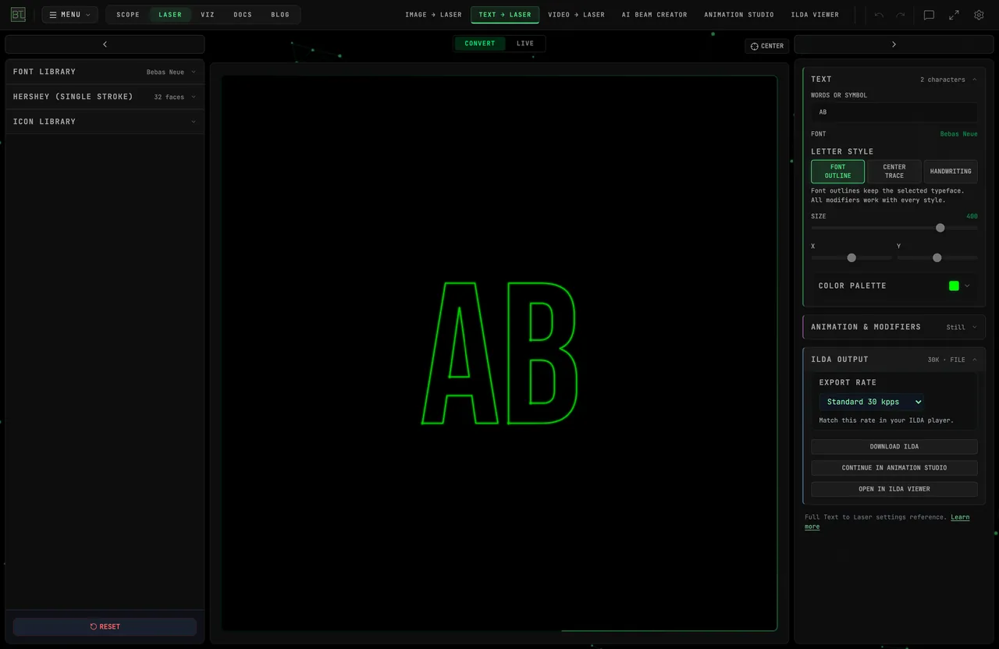Click Open in ILDA Viewer button

(x=894, y=489)
